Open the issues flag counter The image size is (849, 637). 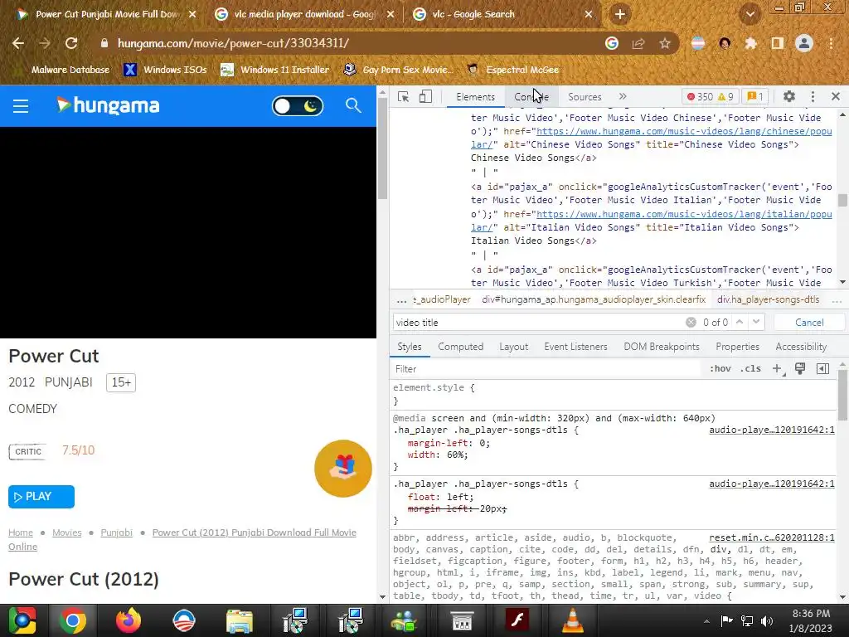[x=754, y=97]
